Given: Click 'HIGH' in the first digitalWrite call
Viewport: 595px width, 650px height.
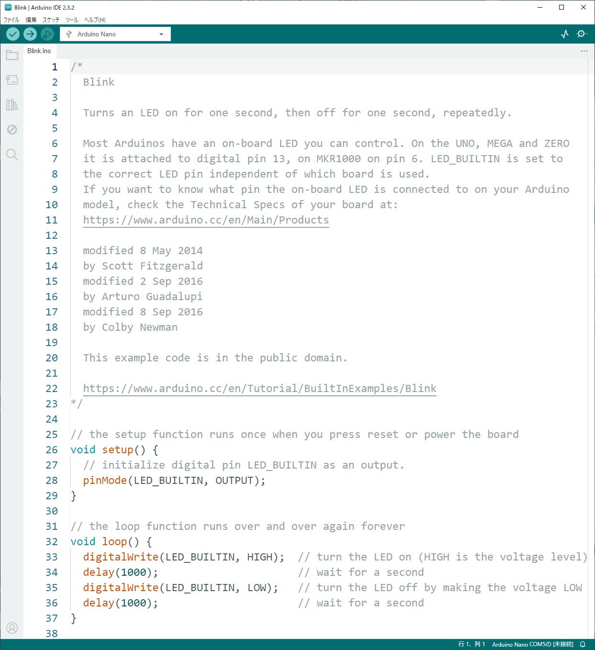Looking at the screenshot, I should (x=260, y=557).
